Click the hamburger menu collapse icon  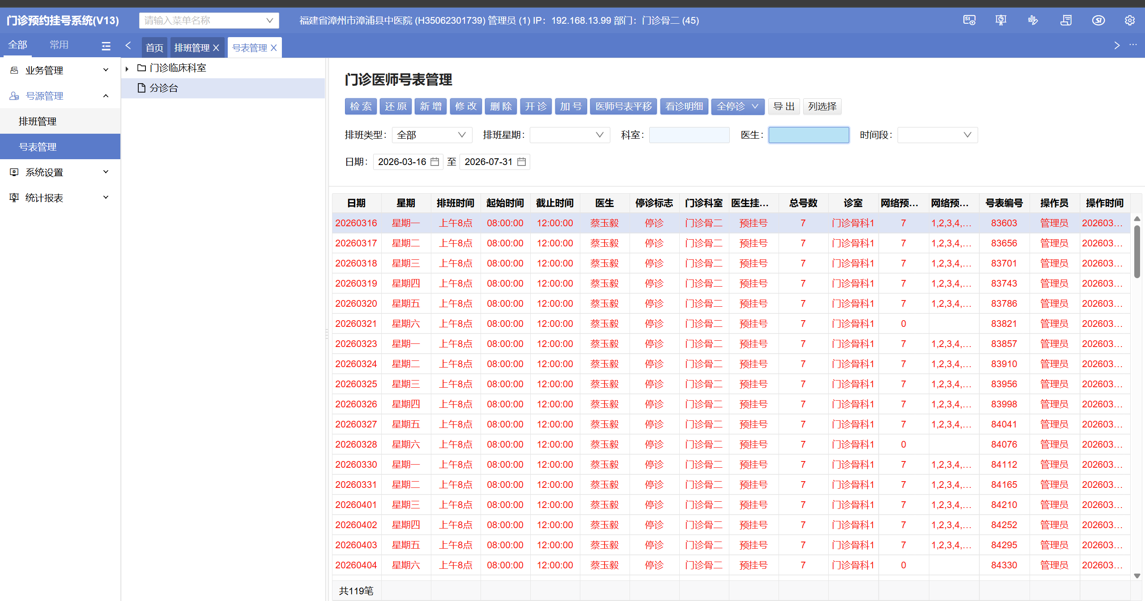coord(106,46)
